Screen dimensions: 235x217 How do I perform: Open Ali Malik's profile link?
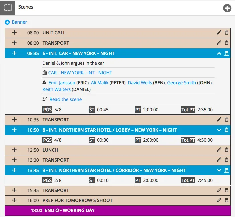pyautogui.click(x=100, y=83)
